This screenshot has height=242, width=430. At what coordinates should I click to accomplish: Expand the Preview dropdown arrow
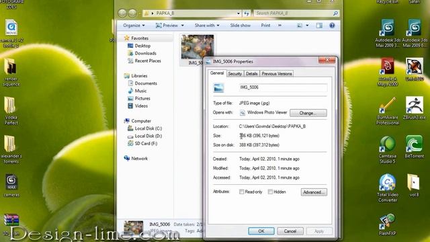point(183,26)
